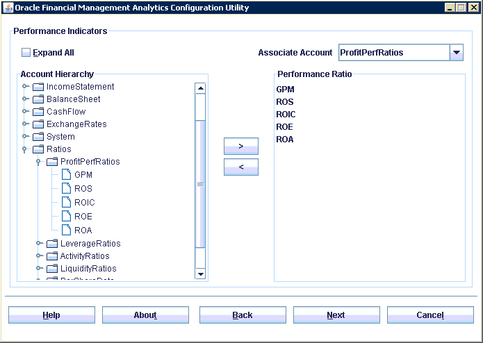Screen dimensions: 483x343
Task: Select ROS in Performance Ratio list
Action: tap(285, 102)
